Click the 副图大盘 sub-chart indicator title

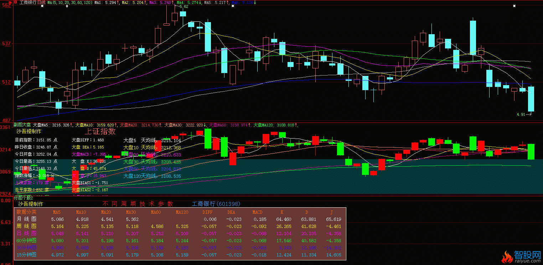click(x=22, y=125)
